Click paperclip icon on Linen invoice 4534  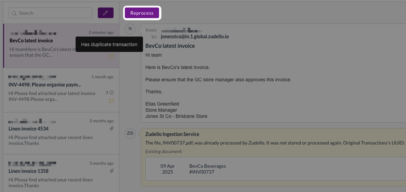112,128
